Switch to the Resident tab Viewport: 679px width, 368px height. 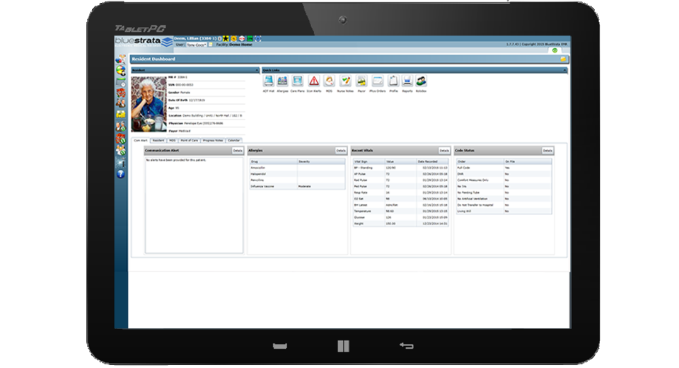(x=158, y=140)
